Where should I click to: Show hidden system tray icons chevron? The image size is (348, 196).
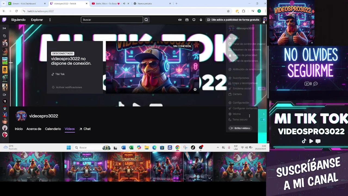218,148
